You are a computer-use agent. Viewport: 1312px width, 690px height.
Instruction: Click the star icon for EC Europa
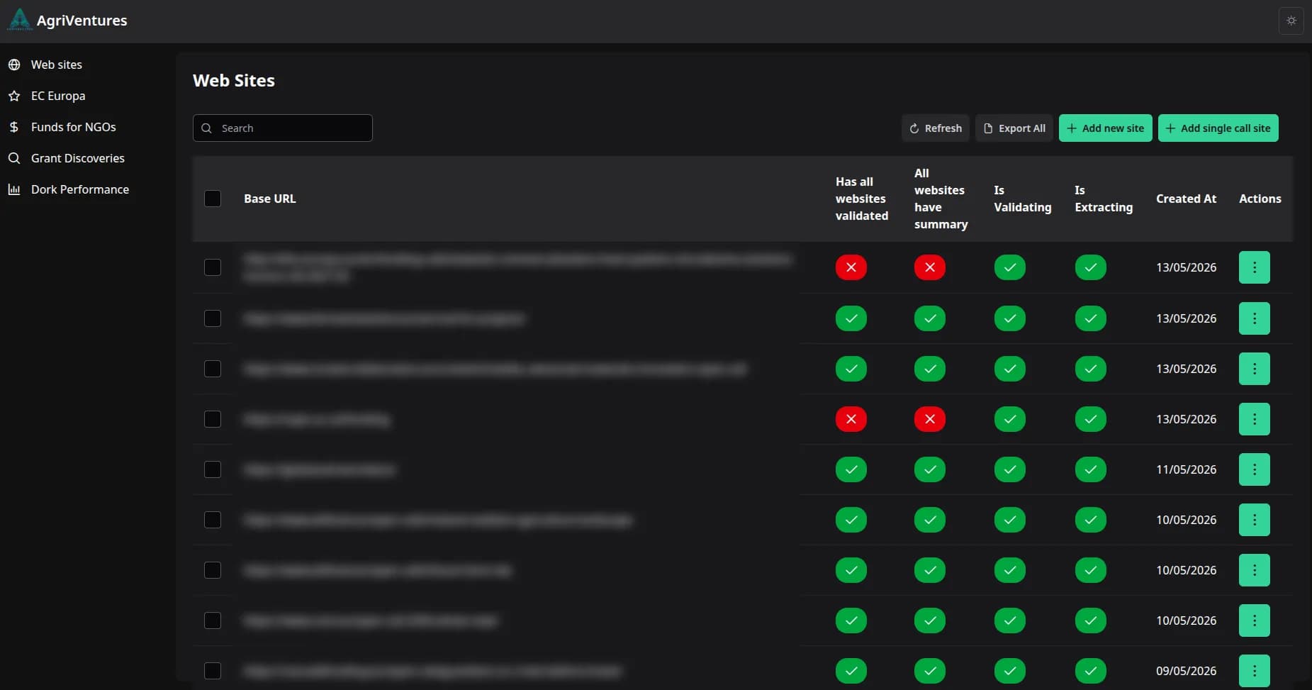tap(14, 96)
